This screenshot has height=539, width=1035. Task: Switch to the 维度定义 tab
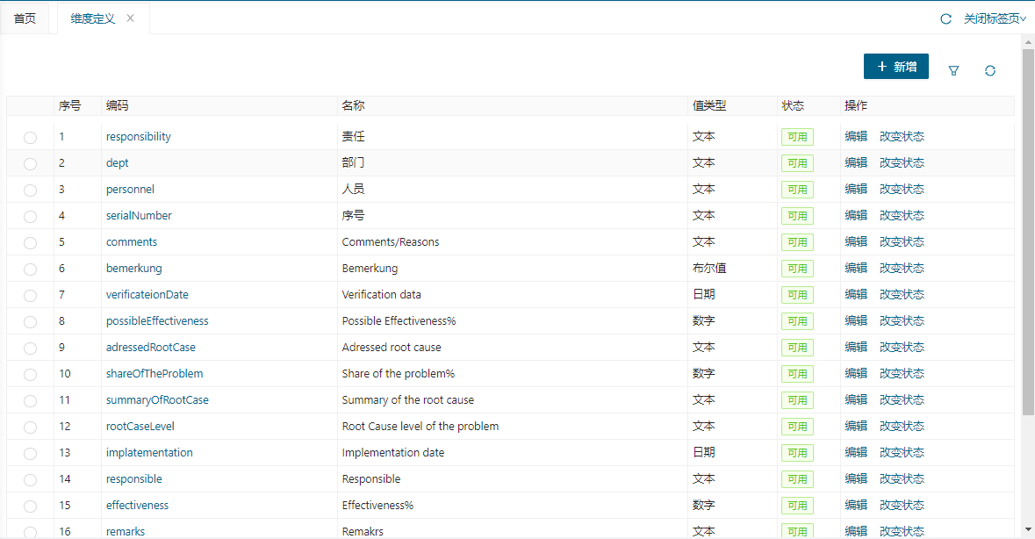click(92, 18)
